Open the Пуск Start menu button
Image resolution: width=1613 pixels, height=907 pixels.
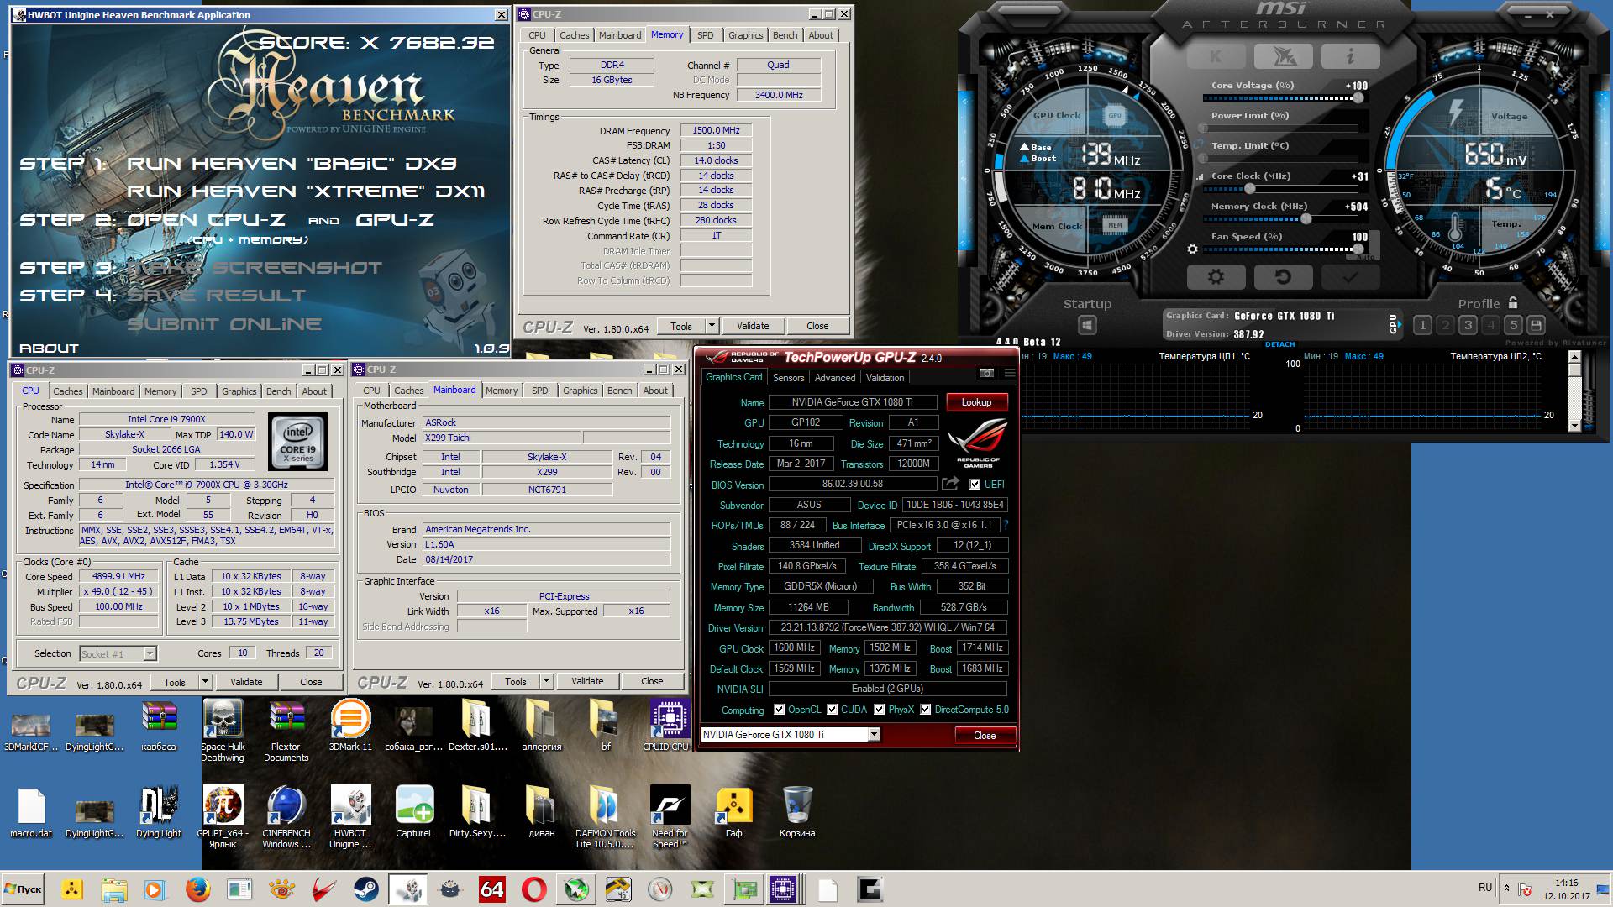[x=24, y=889]
